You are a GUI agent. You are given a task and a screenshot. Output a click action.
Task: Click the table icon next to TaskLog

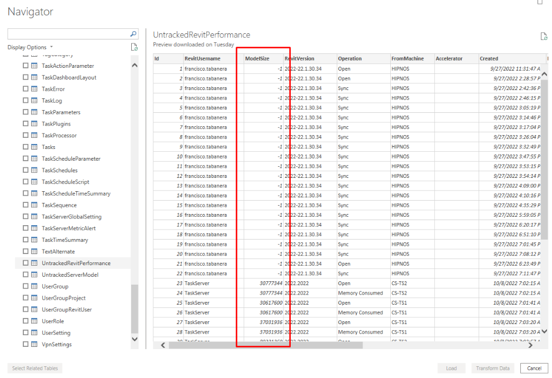pos(34,101)
